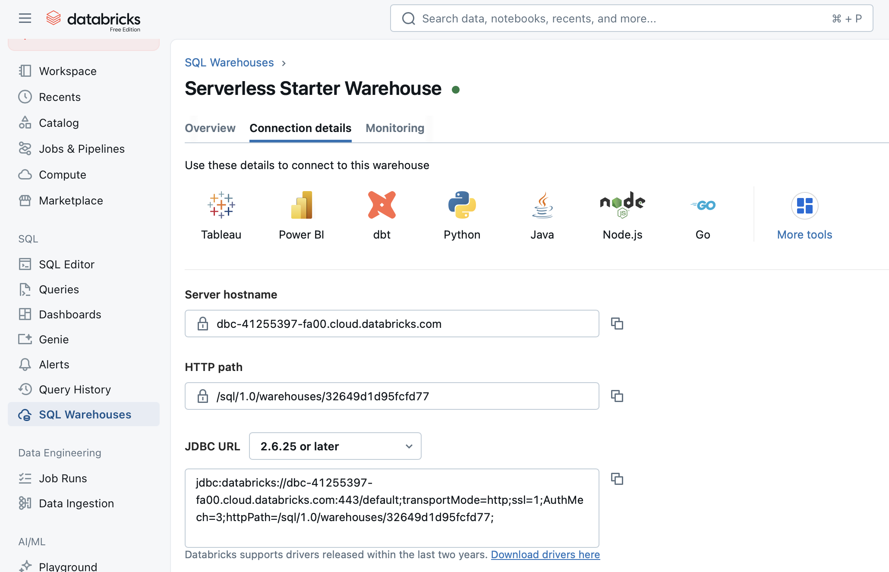The width and height of the screenshot is (889, 572).
Task: Click the Download drivers here link
Action: pos(545,554)
